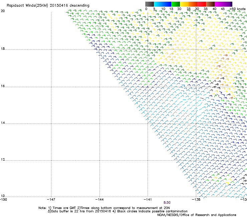247x217 pixels.
Task: Click the legend tick label '10'
Action: [x=163, y=9]
